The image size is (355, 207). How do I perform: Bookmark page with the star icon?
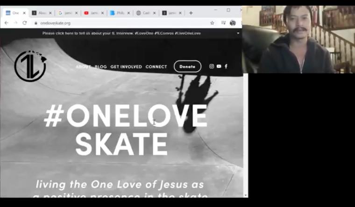tap(212, 23)
